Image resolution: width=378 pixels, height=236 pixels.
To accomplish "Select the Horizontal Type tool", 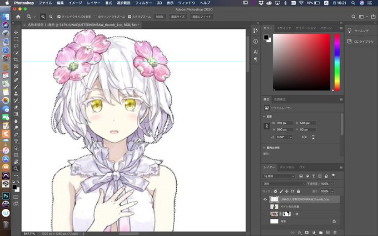I will pos(16,142).
